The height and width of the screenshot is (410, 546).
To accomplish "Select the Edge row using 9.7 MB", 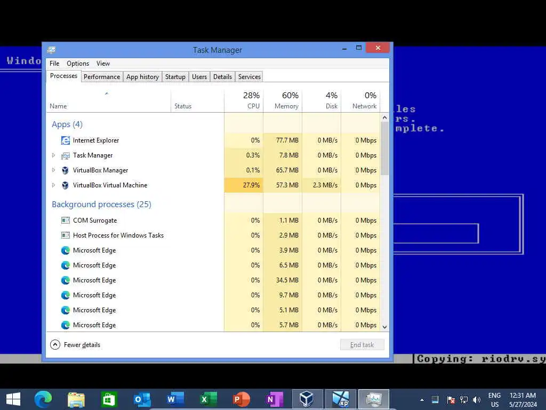I will pyautogui.click(x=213, y=295).
